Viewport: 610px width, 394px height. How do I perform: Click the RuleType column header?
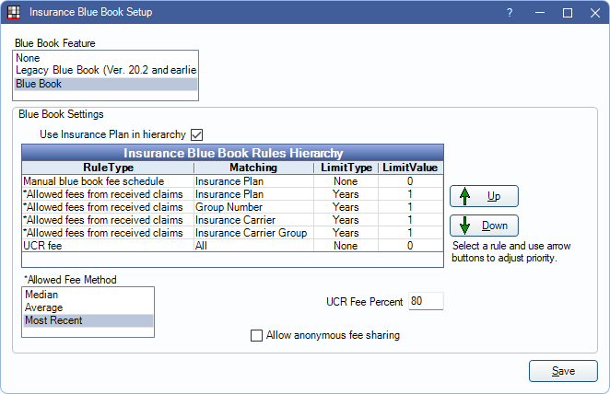point(108,168)
